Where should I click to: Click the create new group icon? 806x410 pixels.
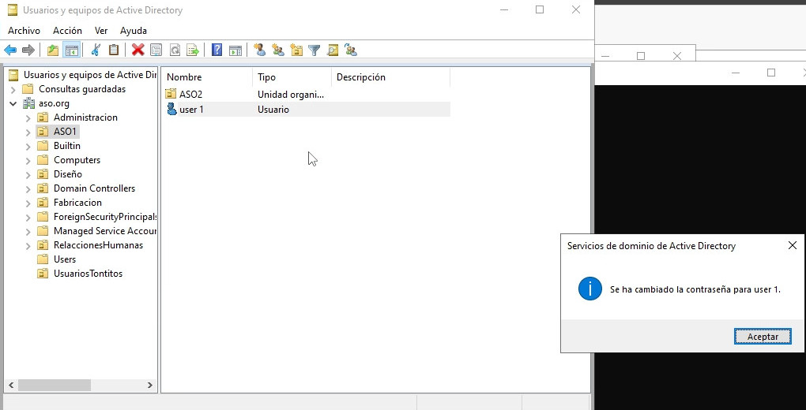tap(277, 50)
